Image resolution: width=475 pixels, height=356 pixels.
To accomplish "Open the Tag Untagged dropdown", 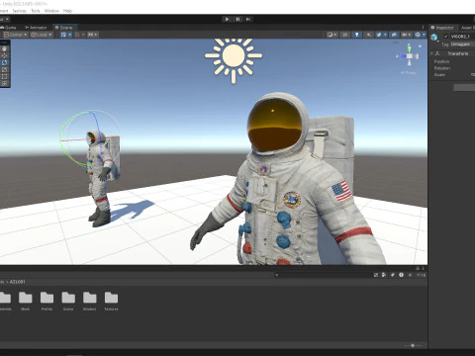I will click(x=462, y=44).
